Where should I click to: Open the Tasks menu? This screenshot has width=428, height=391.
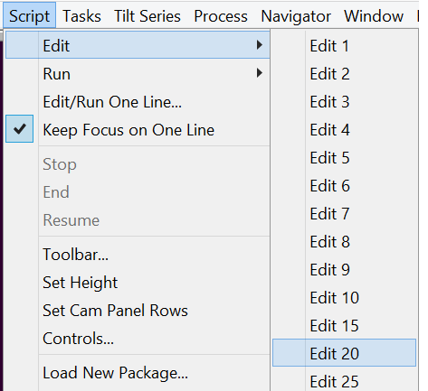[81, 15]
